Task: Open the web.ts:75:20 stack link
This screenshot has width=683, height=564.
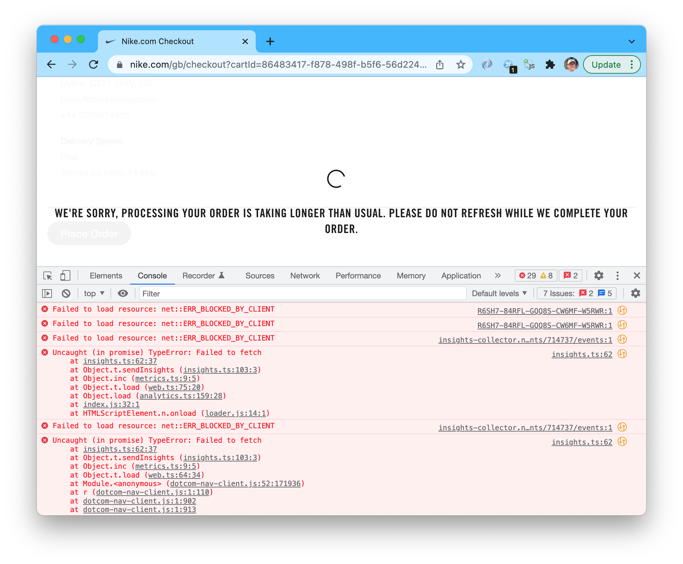Action: 175,387
